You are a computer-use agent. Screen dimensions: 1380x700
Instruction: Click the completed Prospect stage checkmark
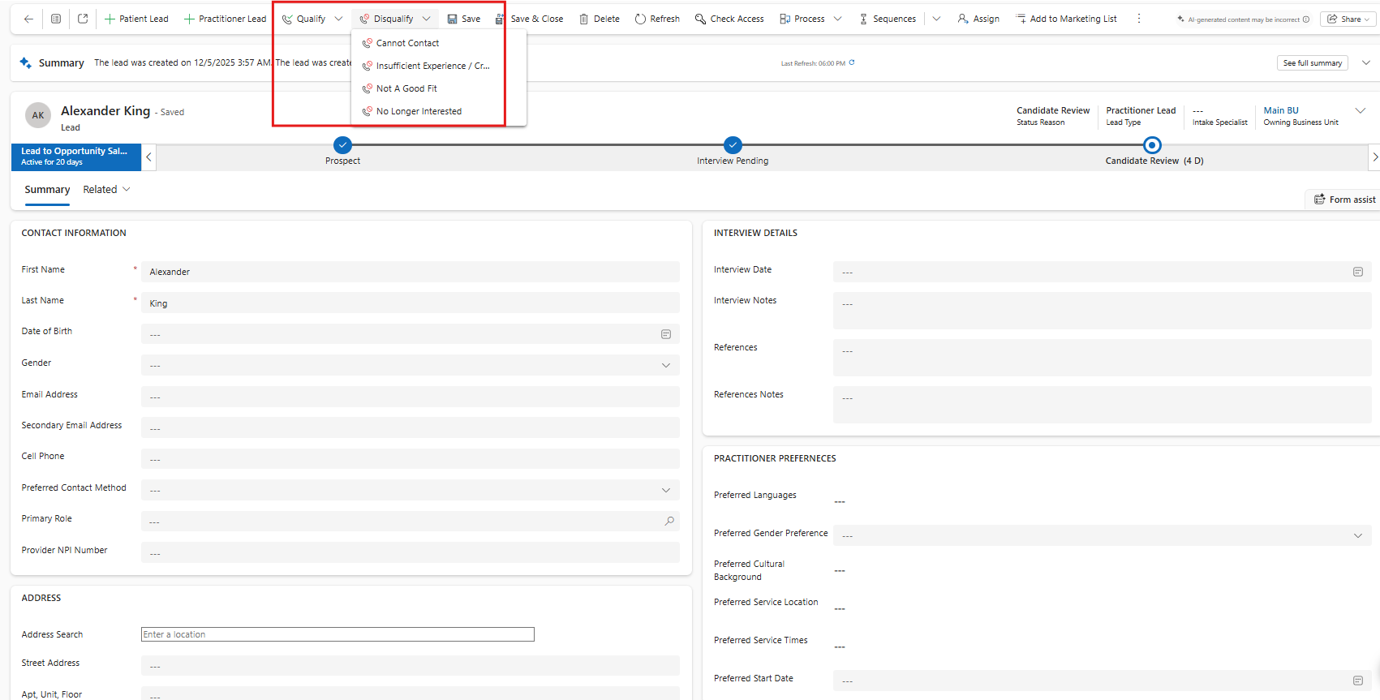tap(342, 145)
